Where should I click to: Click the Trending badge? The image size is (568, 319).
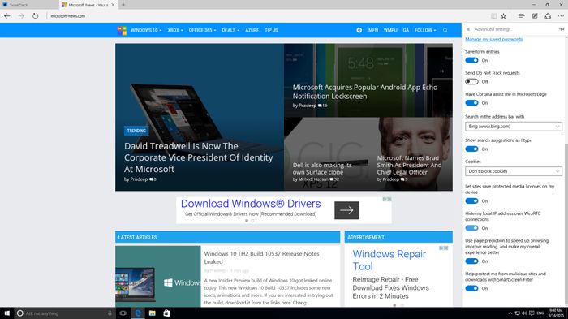pyautogui.click(x=136, y=131)
